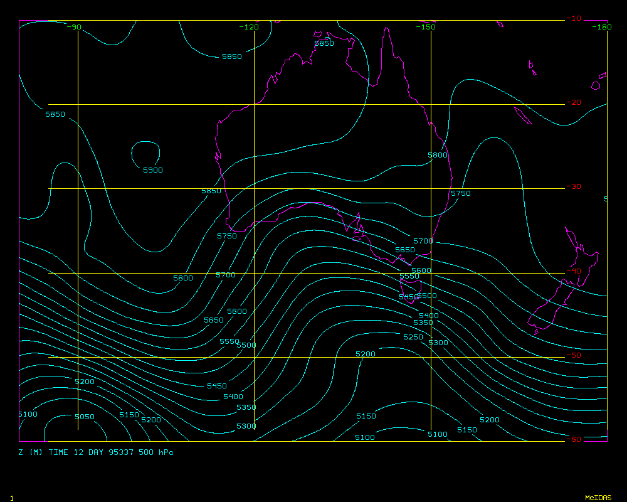
Task: Click the New Zealand South Island outline
Action: click(552, 307)
